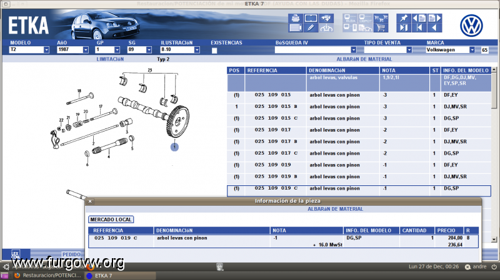This screenshot has height=280, width=500.
Task: Click the DENOMINACIóN column header in parts table
Action: (342, 70)
